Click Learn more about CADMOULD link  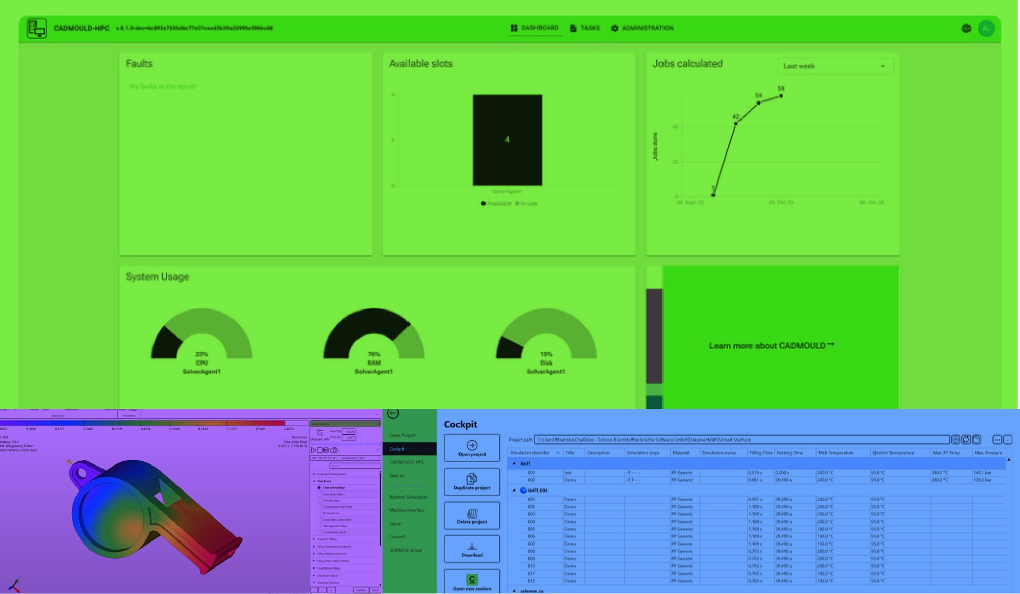coord(771,346)
